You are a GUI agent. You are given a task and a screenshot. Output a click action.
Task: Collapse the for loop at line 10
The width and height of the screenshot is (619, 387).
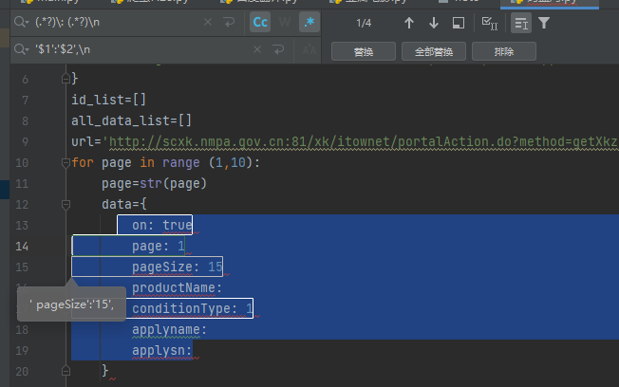66,162
